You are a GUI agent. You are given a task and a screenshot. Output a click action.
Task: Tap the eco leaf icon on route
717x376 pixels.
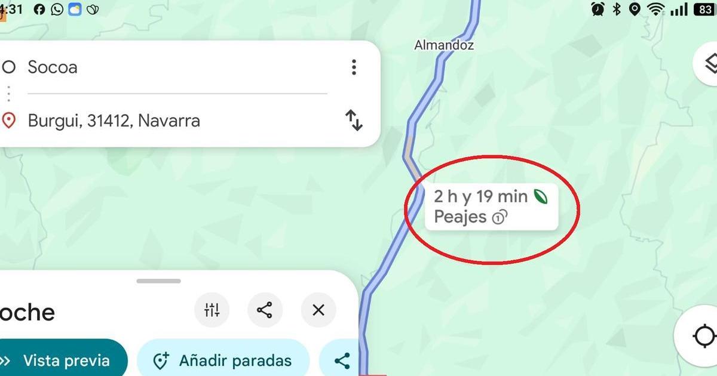(540, 196)
